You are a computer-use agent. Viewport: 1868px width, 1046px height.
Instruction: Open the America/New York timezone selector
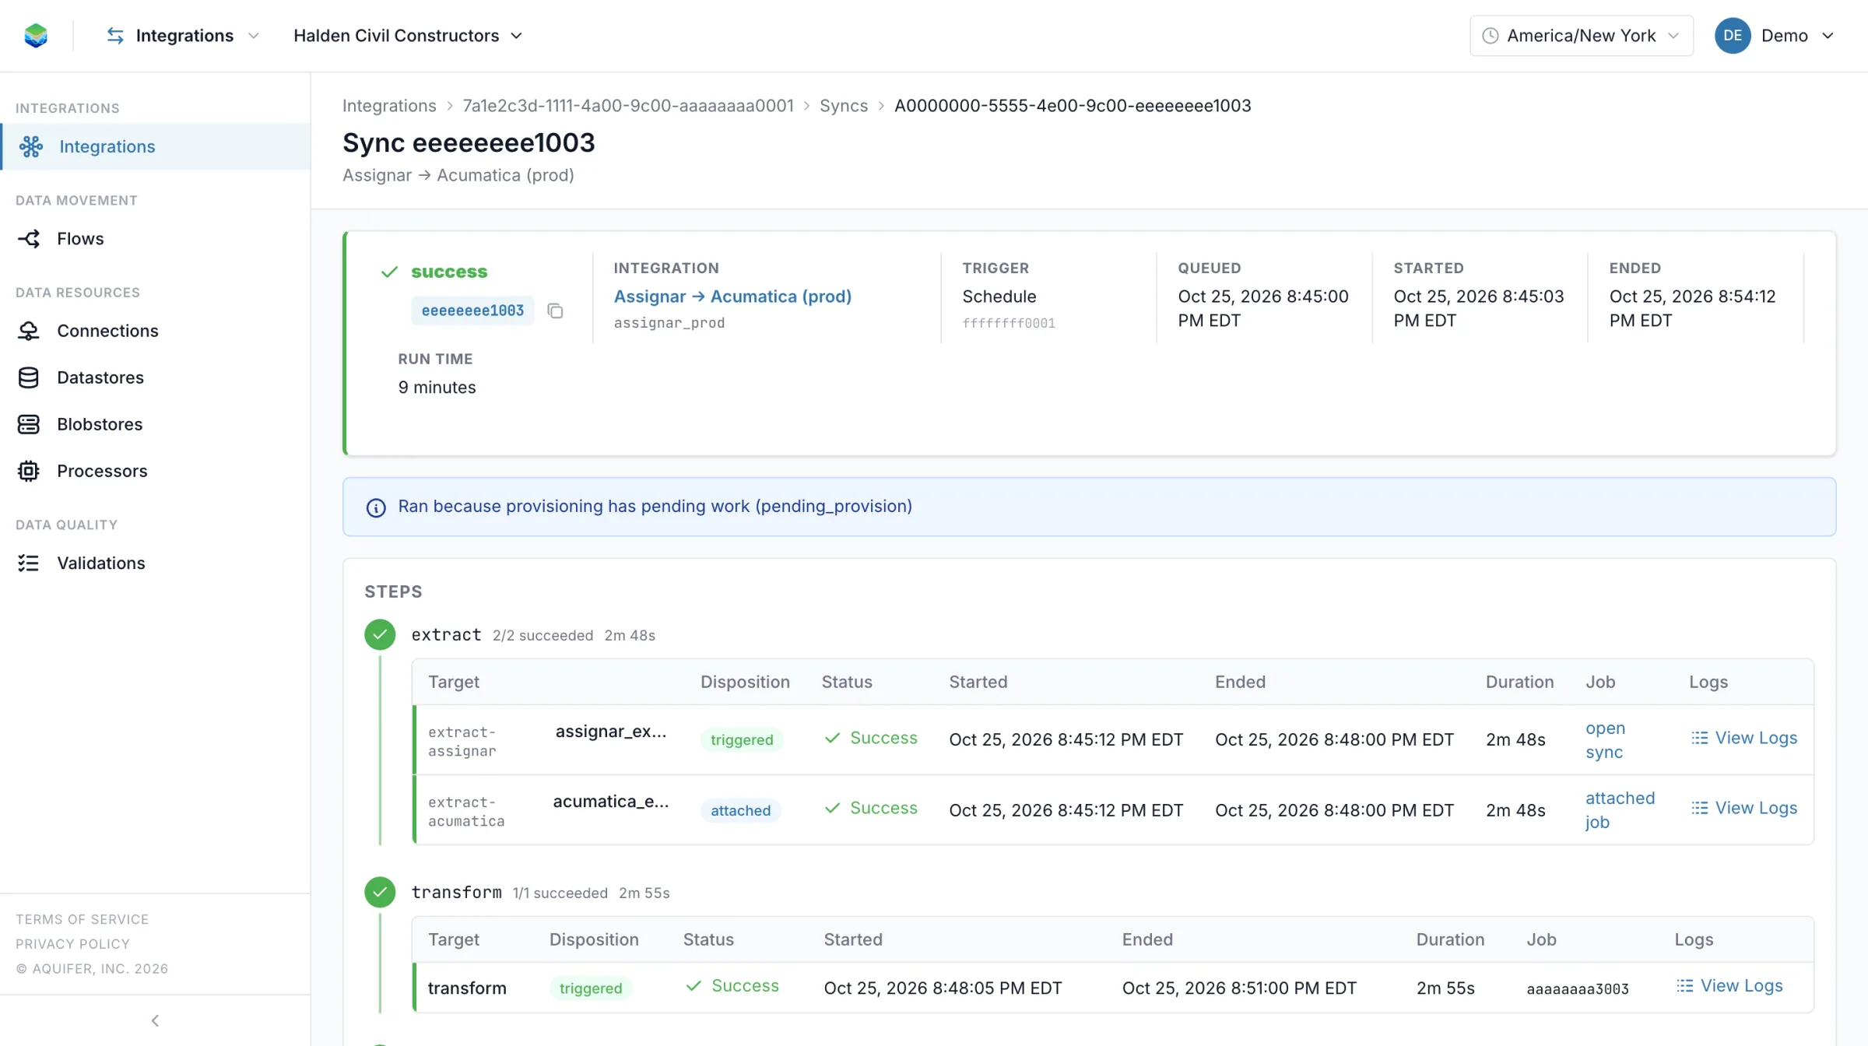click(1581, 36)
